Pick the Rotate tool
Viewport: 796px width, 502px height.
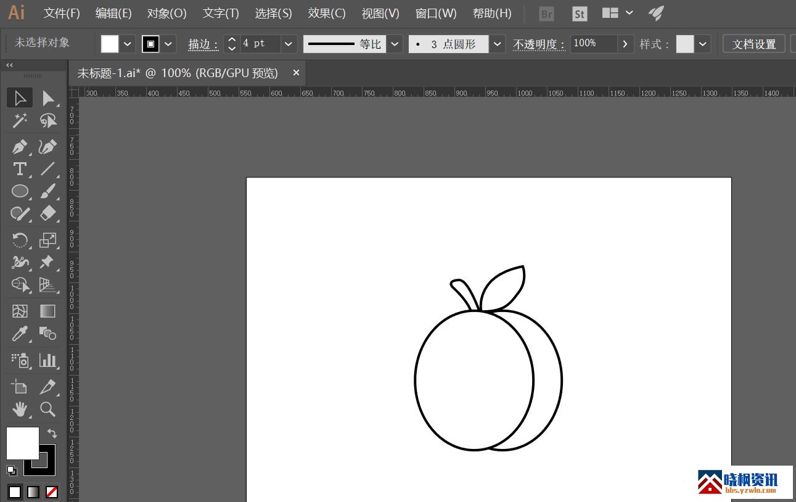click(20, 240)
